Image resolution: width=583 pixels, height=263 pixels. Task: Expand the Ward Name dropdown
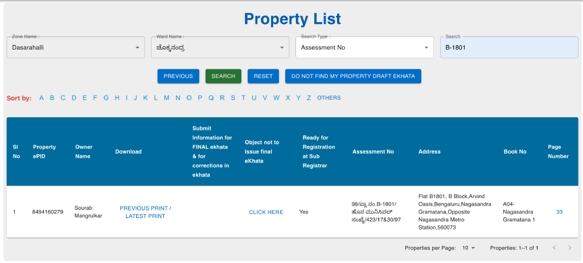coord(220,48)
